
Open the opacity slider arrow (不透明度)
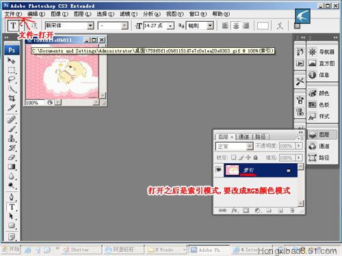(299, 146)
